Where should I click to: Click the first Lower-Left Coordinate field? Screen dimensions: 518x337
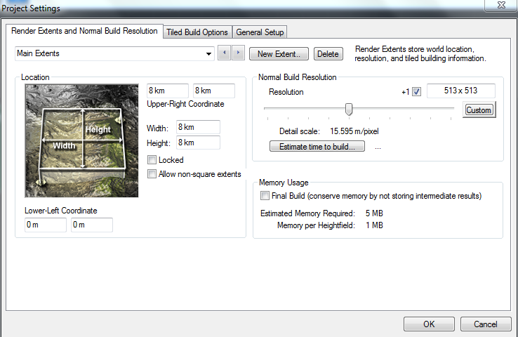(45, 225)
